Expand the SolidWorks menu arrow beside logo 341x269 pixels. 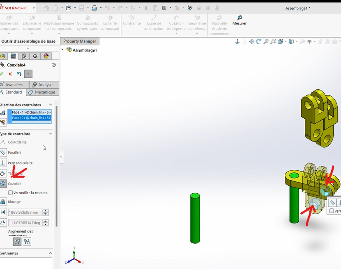[34, 8]
